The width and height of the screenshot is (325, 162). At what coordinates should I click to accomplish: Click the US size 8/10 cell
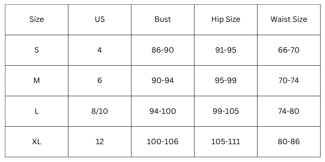100,111
